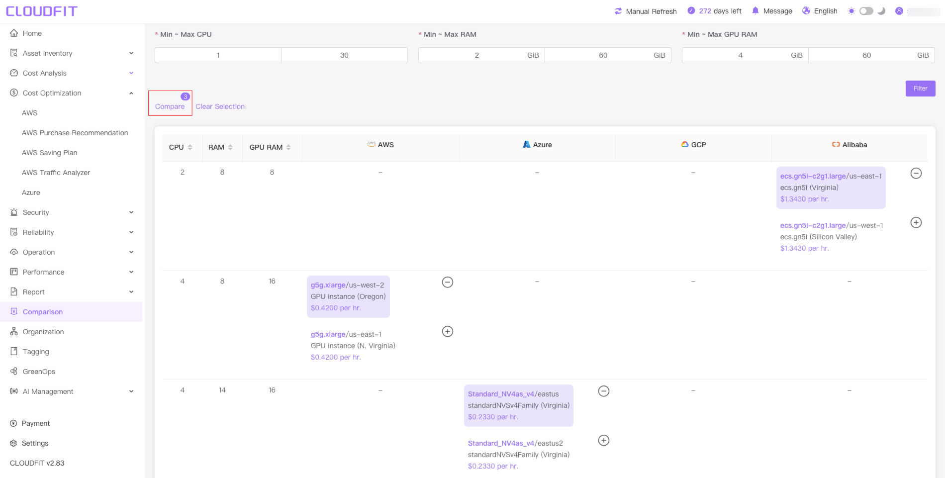Screen dimensions: 945x478
Task: Select the g5g.xlarge us-west-2 card
Action: 348,296
